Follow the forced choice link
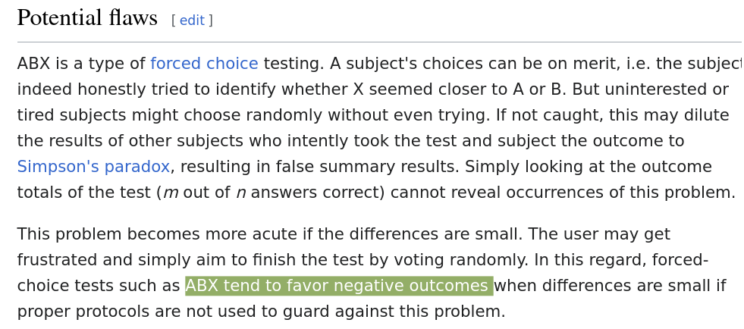 [x=204, y=64]
